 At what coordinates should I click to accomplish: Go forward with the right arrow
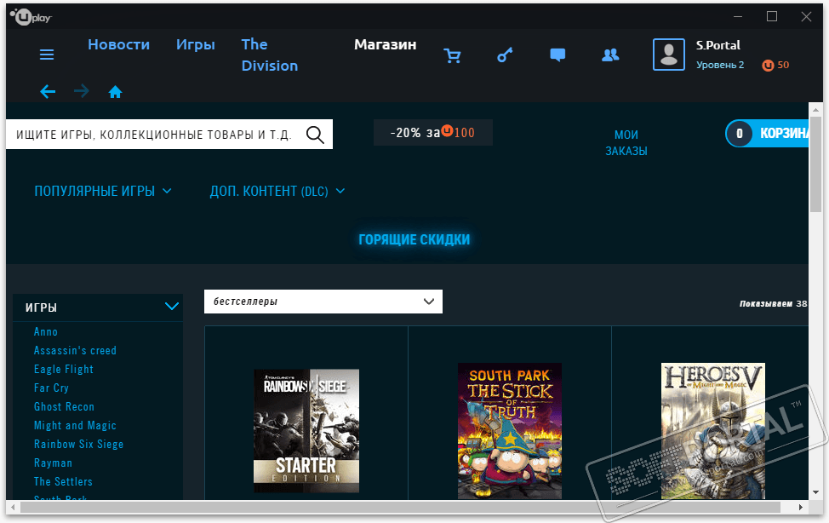click(82, 92)
